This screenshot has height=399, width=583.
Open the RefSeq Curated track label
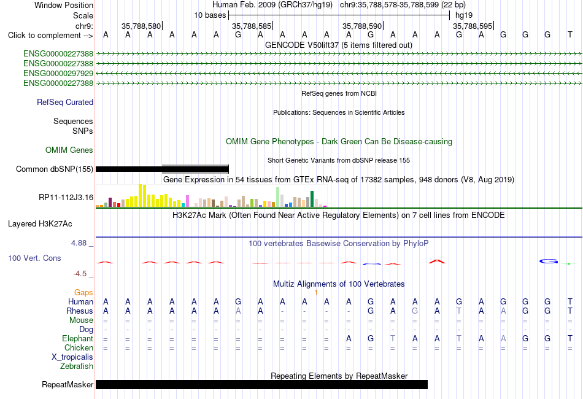(65, 102)
